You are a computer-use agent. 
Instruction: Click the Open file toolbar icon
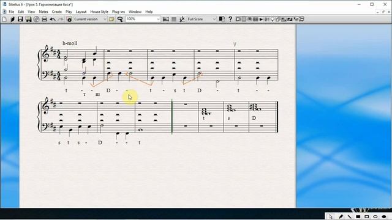coord(12,19)
